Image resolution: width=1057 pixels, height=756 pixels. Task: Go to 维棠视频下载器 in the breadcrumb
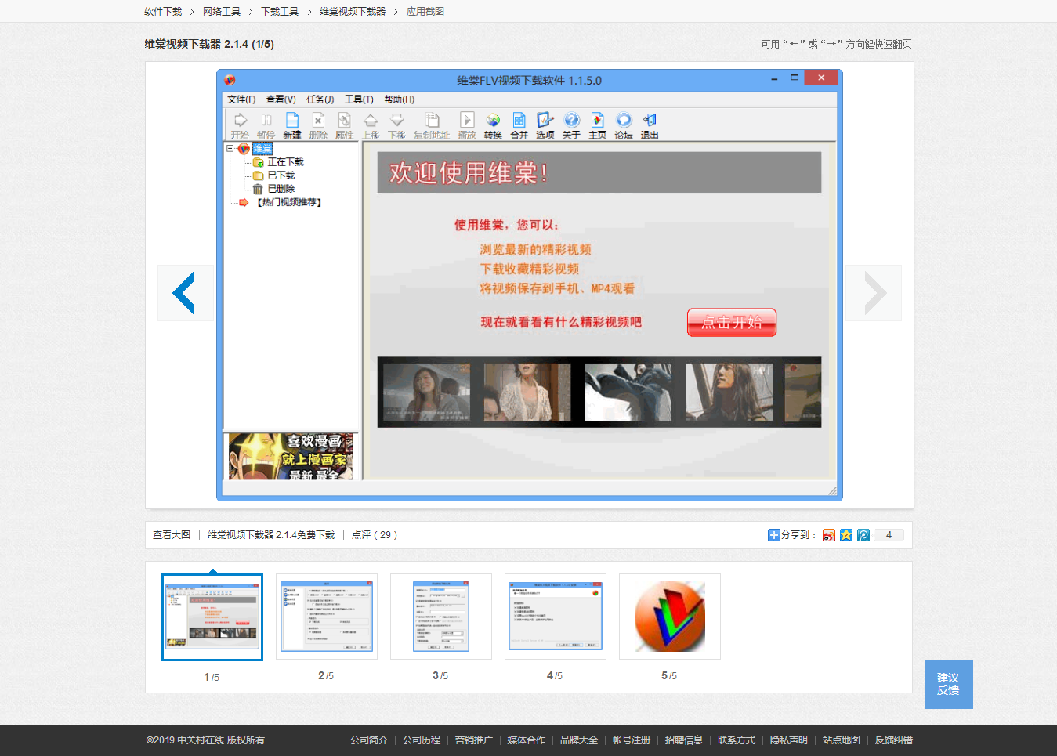353,12
